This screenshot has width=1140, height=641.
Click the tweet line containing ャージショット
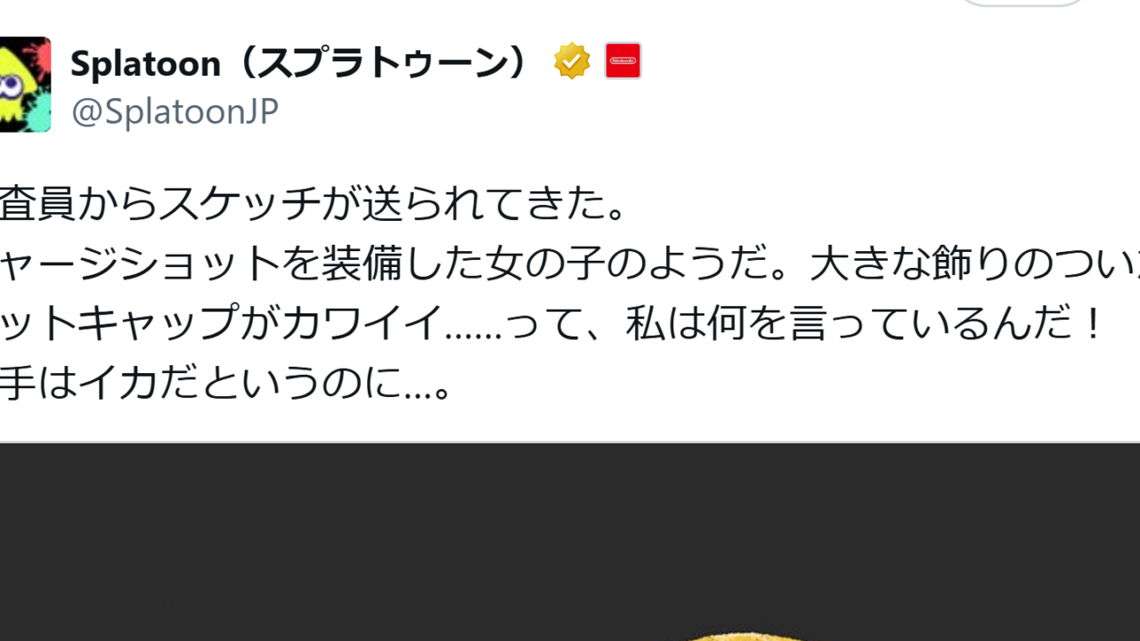pos(570,264)
